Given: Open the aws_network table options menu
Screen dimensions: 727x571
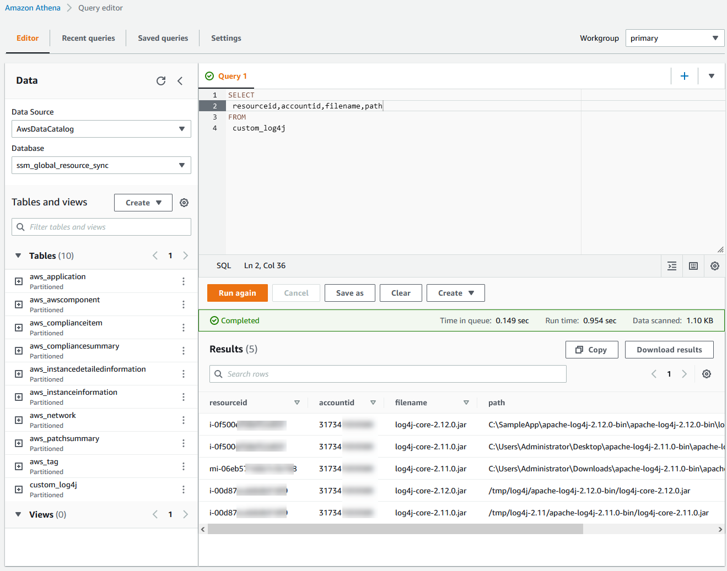Looking at the screenshot, I should click(x=184, y=420).
